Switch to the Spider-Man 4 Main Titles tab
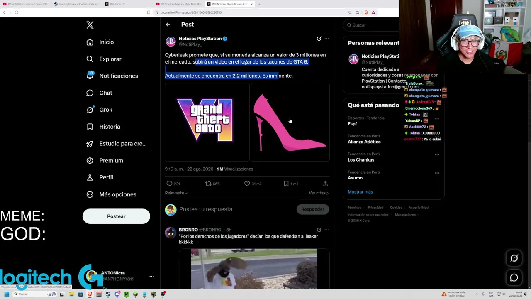 178,4
